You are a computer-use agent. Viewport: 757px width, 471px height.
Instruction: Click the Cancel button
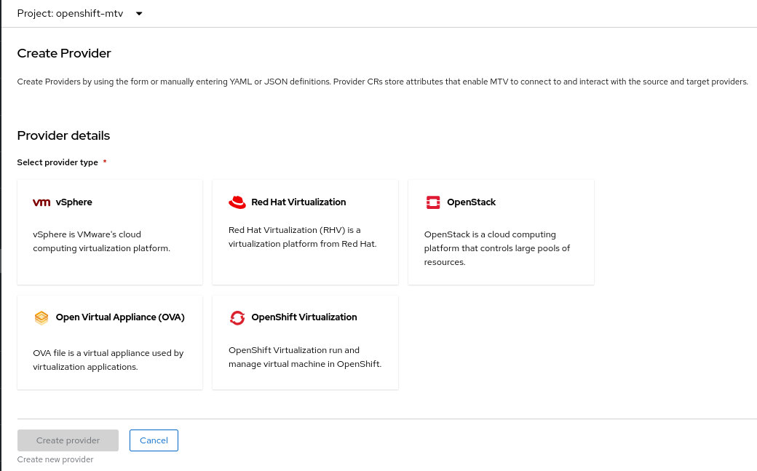[x=154, y=440]
